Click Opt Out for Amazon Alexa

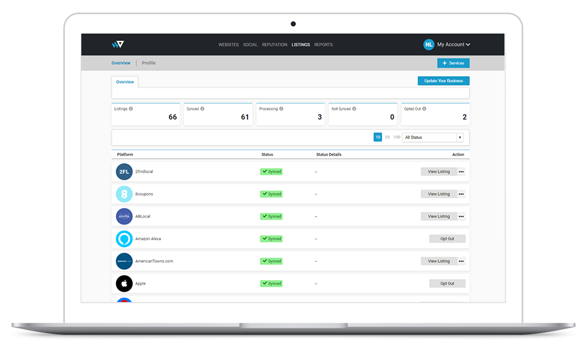click(447, 239)
